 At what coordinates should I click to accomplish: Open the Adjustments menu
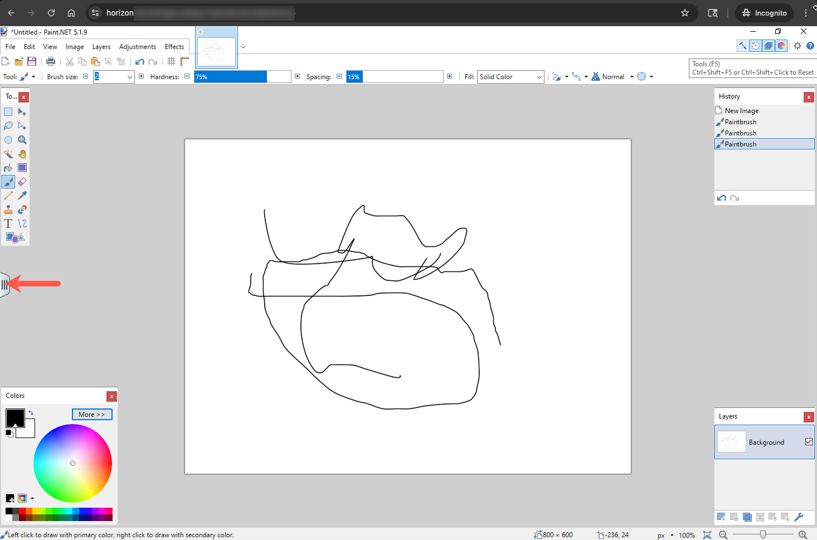coord(137,47)
